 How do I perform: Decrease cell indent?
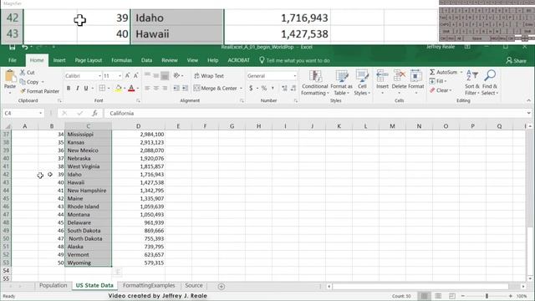pyautogui.click(x=176, y=89)
